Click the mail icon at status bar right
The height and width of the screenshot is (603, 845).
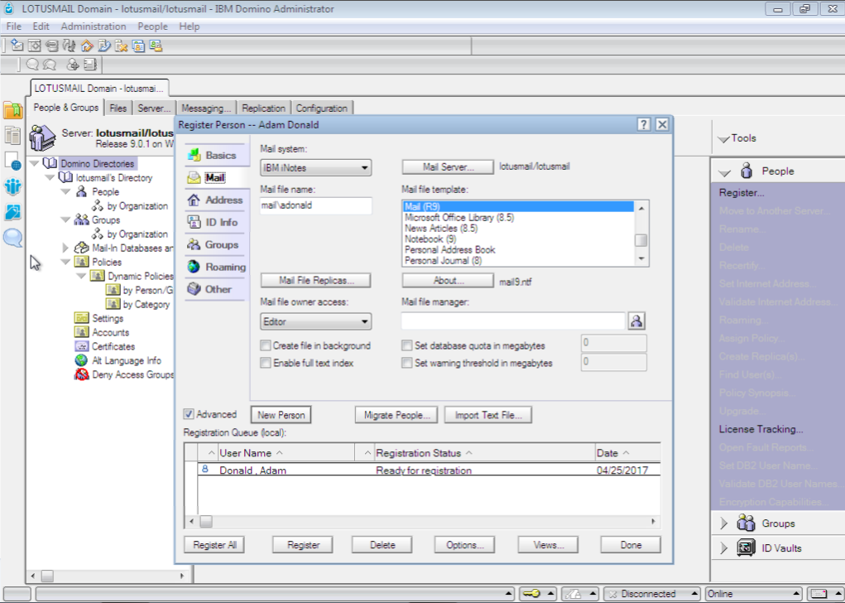[x=819, y=594]
